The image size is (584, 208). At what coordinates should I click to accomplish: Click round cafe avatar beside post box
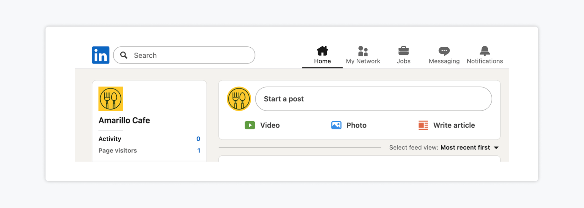pos(239,99)
